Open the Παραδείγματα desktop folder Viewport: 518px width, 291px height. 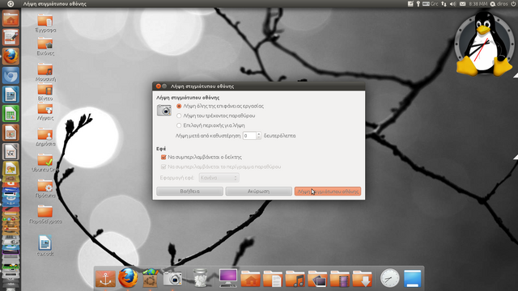click(x=45, y=214)
